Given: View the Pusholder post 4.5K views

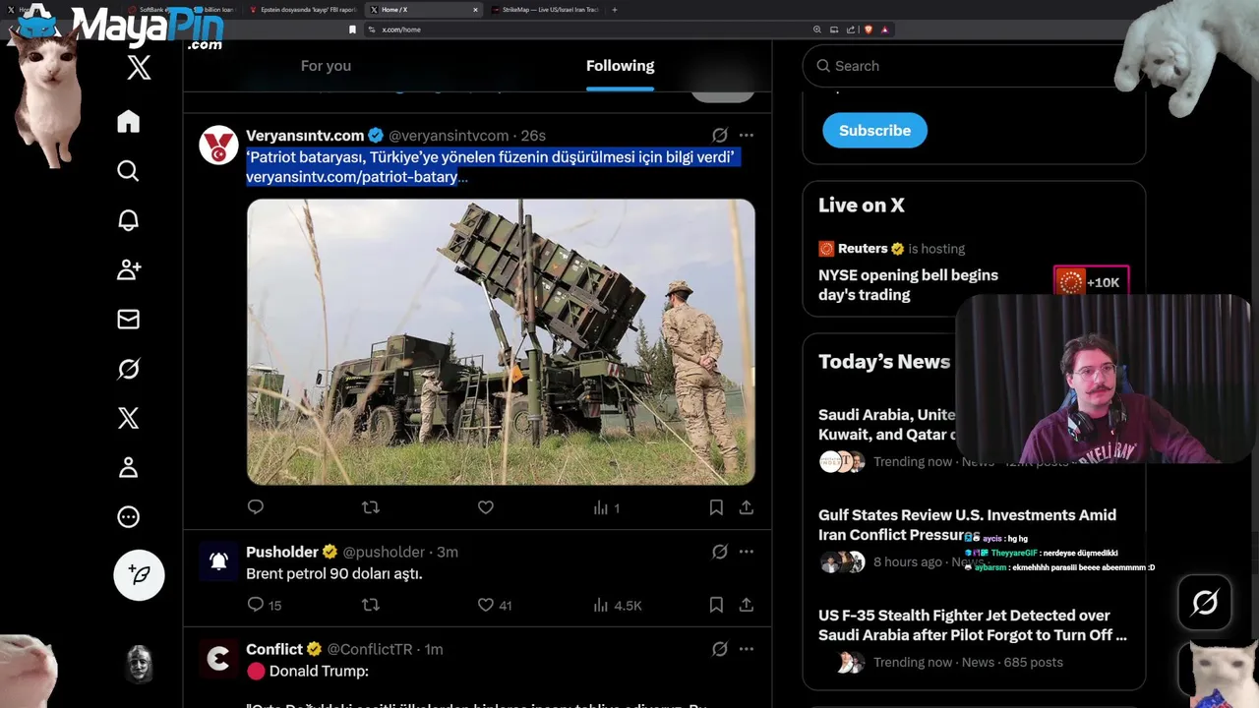Looking at the screenshot, I should (618, 605).
